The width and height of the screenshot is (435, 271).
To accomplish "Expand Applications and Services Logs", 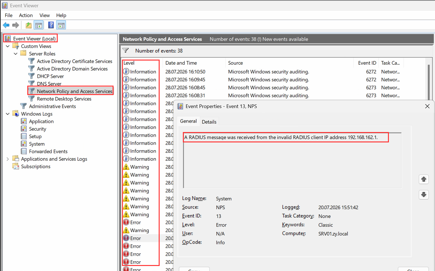I will (x=8, y=159).
